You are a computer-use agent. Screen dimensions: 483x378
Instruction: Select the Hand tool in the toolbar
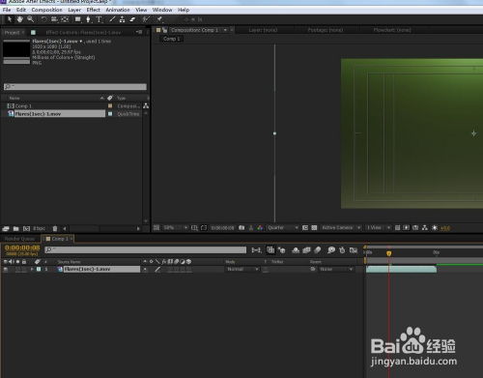click(x=20, y=19)
